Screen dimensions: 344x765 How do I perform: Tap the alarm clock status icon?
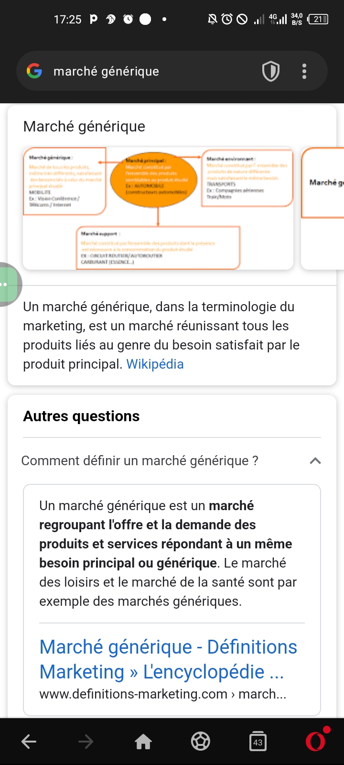click(x=227, y=20)
